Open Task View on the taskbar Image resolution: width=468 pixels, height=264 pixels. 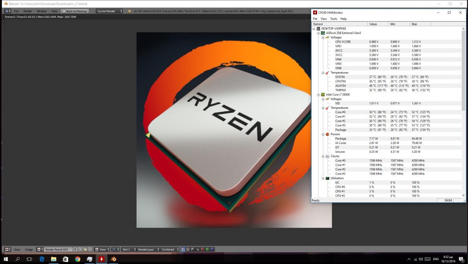[29, 259]
